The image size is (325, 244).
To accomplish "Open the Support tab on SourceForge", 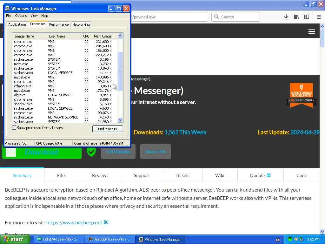I will (142, 175).
